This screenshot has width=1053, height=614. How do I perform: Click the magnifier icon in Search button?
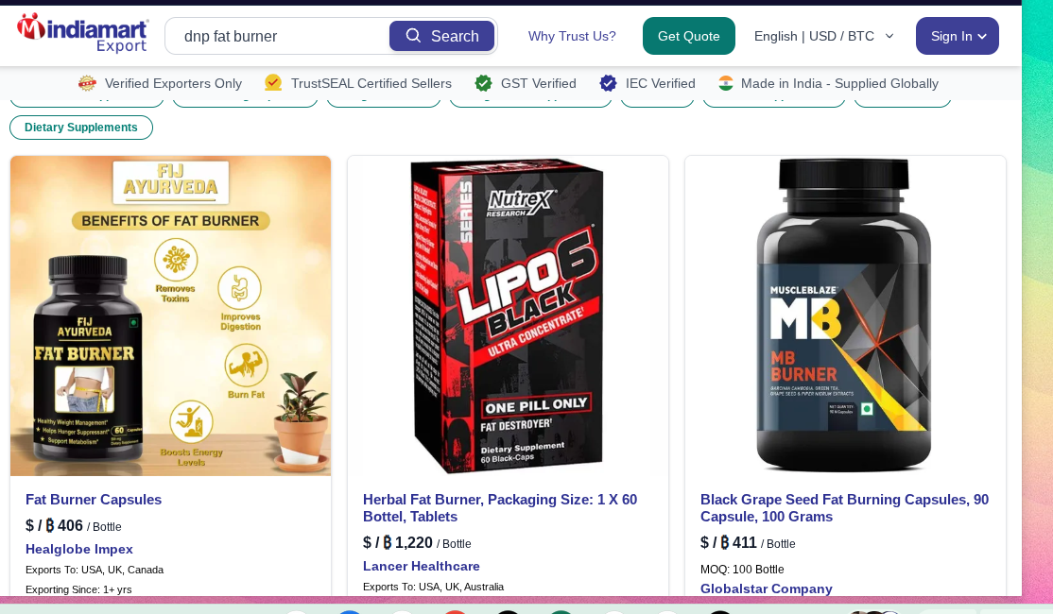tap(414, 36)
